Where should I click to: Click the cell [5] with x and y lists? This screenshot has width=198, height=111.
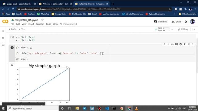pyautogui.click(x=102, y=39)
